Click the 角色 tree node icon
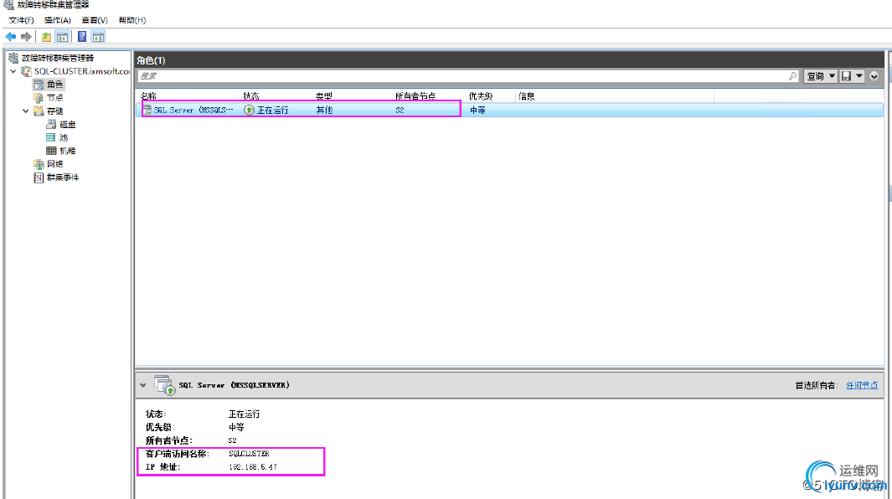 point(39,85)
